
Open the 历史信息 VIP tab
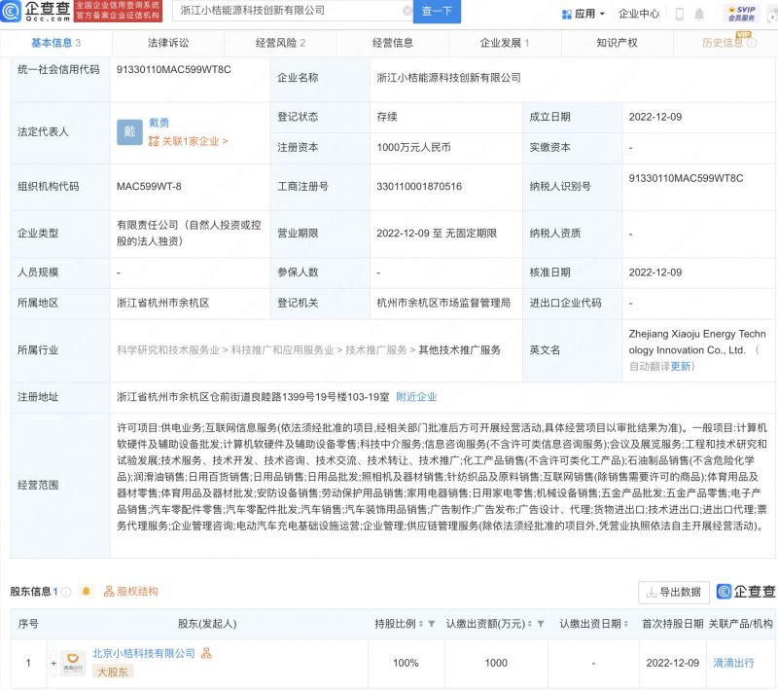tap(723, 43)
